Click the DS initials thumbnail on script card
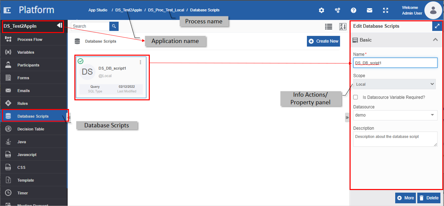 (x=87, y=72)
